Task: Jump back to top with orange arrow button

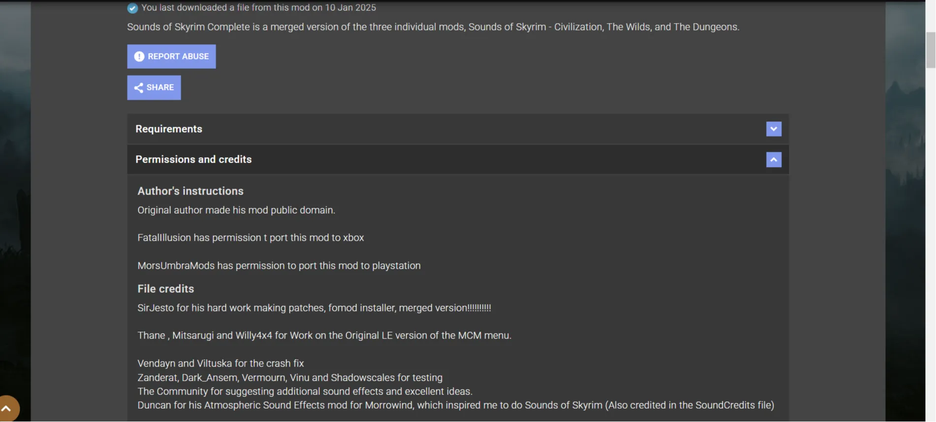Action: [x=7, y=408]
